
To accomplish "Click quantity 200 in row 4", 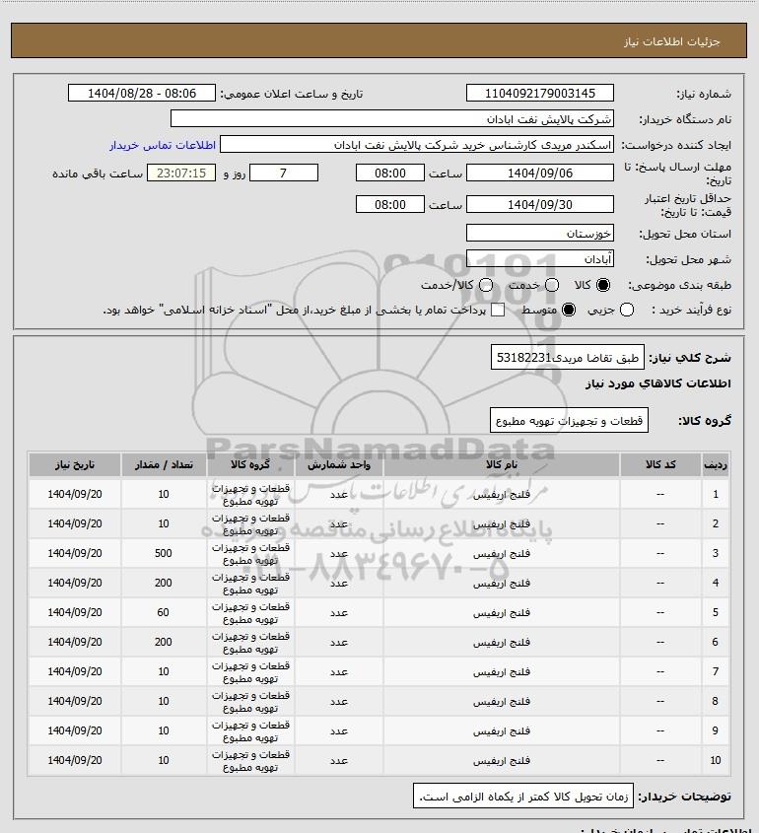I will (x=163, y=583).
